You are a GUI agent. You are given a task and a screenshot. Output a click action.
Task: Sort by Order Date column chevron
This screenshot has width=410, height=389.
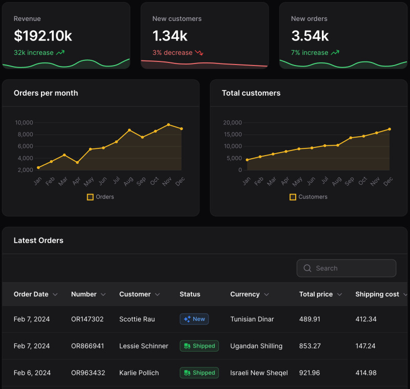point(55,294)
